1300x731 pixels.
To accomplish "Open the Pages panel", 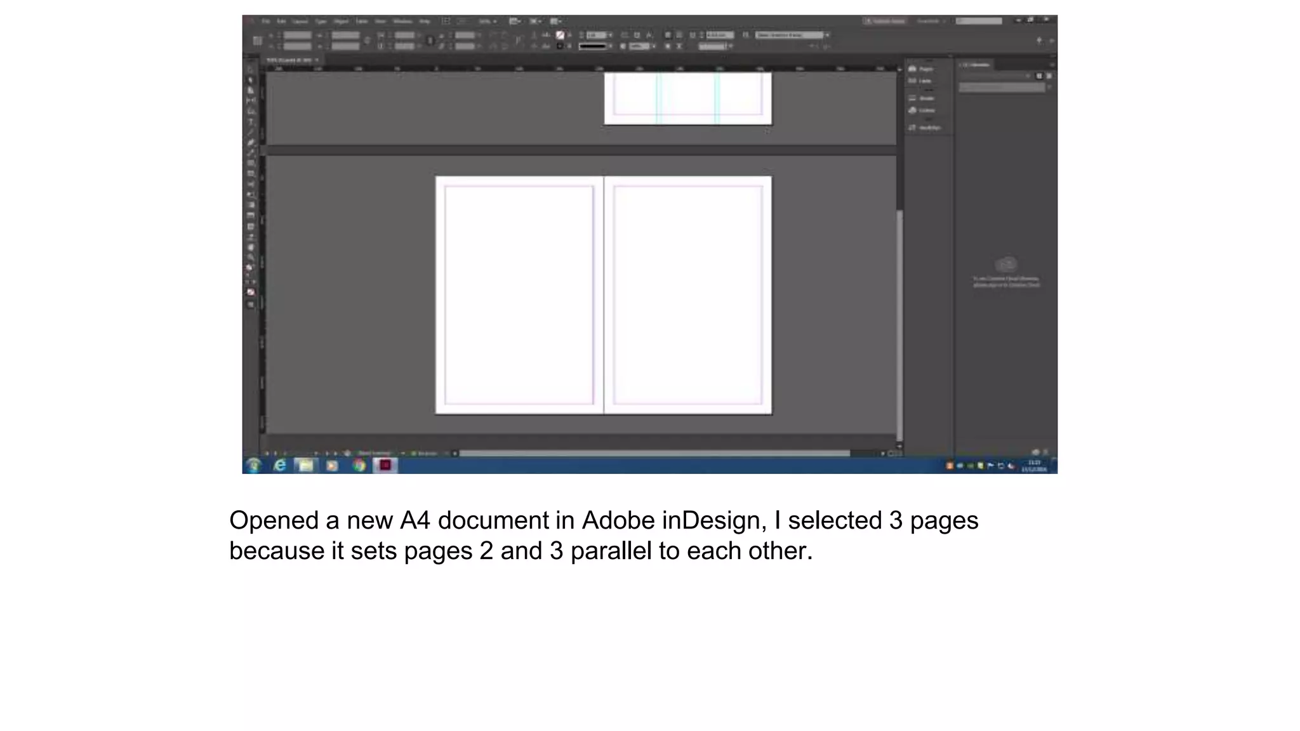I will pyautogui.click(x=921, y=69).
